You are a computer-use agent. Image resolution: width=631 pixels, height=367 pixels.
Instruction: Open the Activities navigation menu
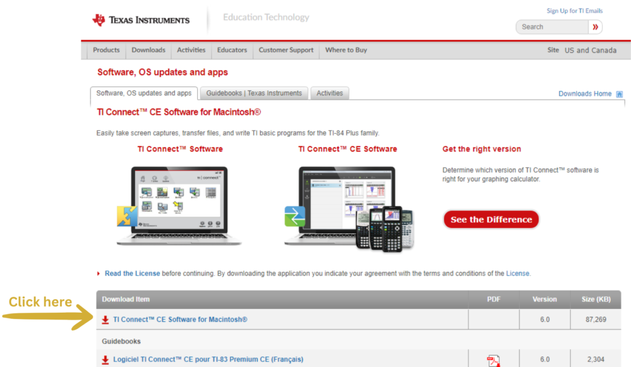pos(191,50)
